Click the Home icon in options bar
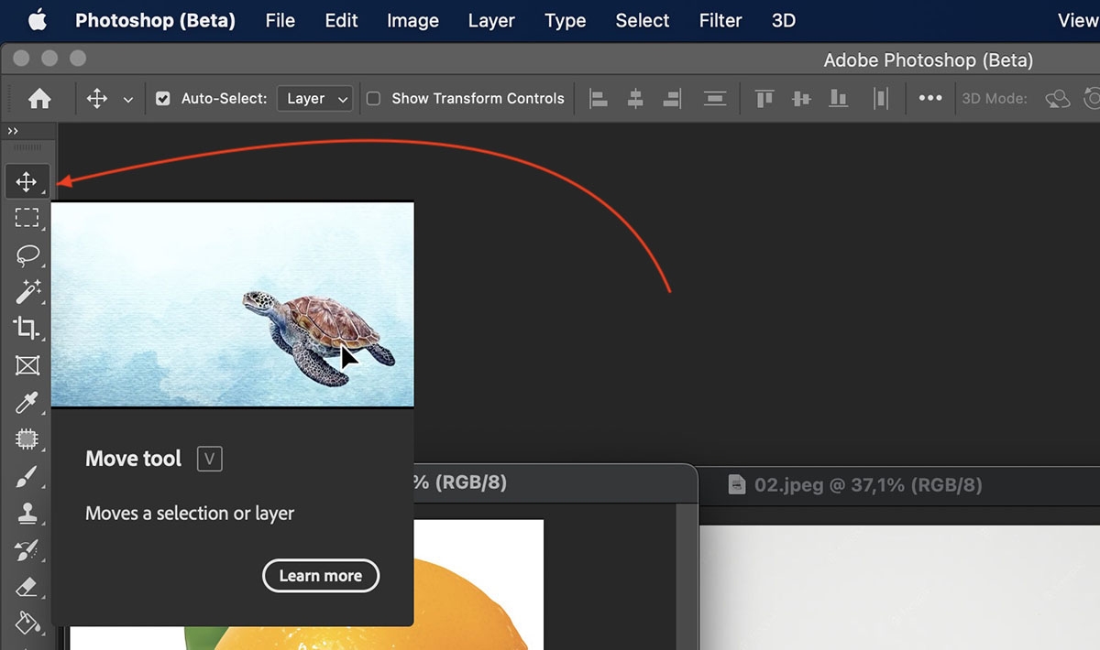This screenshot has width=1100, height=650. click(x=39, y=98)
